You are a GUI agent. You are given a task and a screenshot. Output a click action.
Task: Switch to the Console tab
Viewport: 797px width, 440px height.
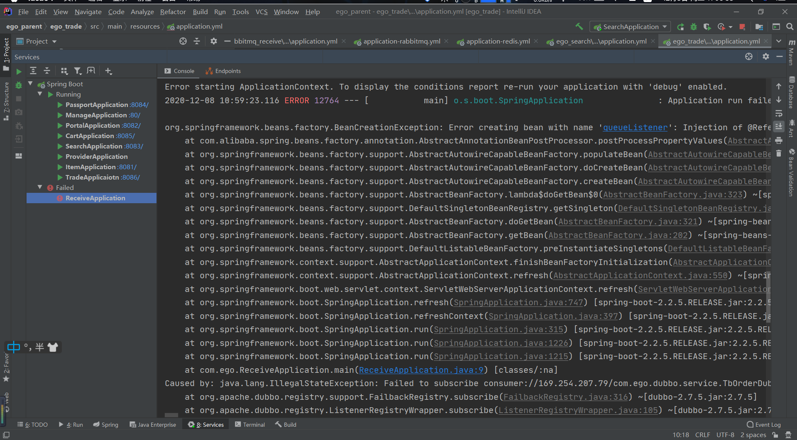click(179, 71)
